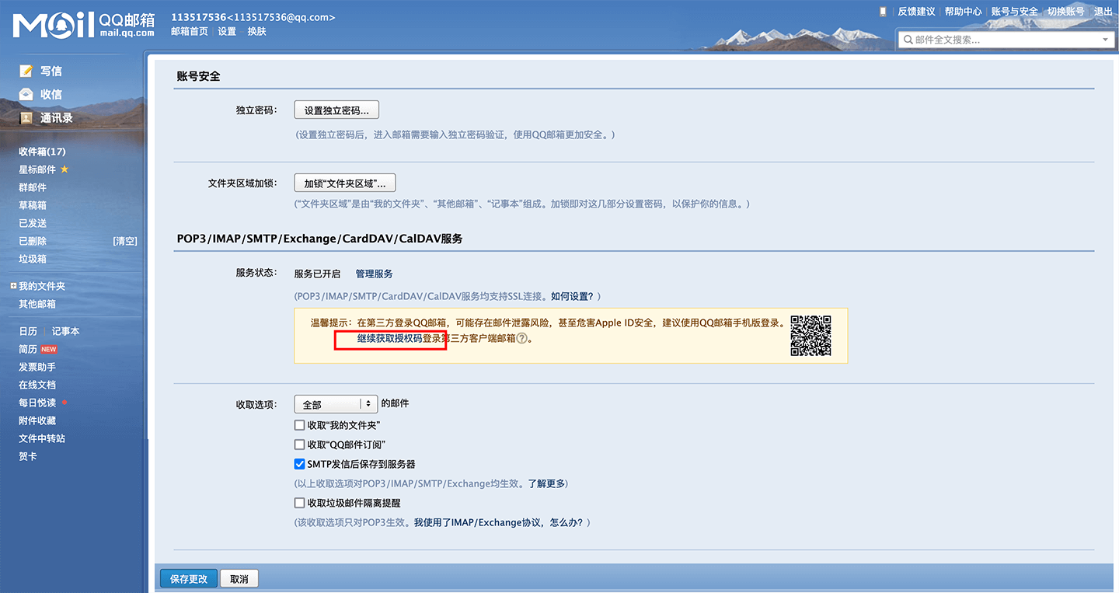Open the 全部 mail retrieval dropdown
Screen dimensions: 1119x593
[x=336, y=404]
